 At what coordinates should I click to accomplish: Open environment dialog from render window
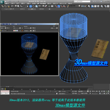point(35,28)
